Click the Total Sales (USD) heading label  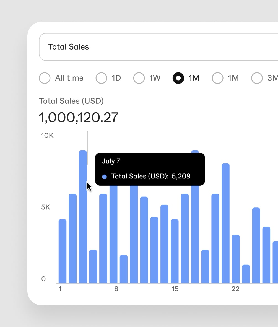[x=71, y=101]
